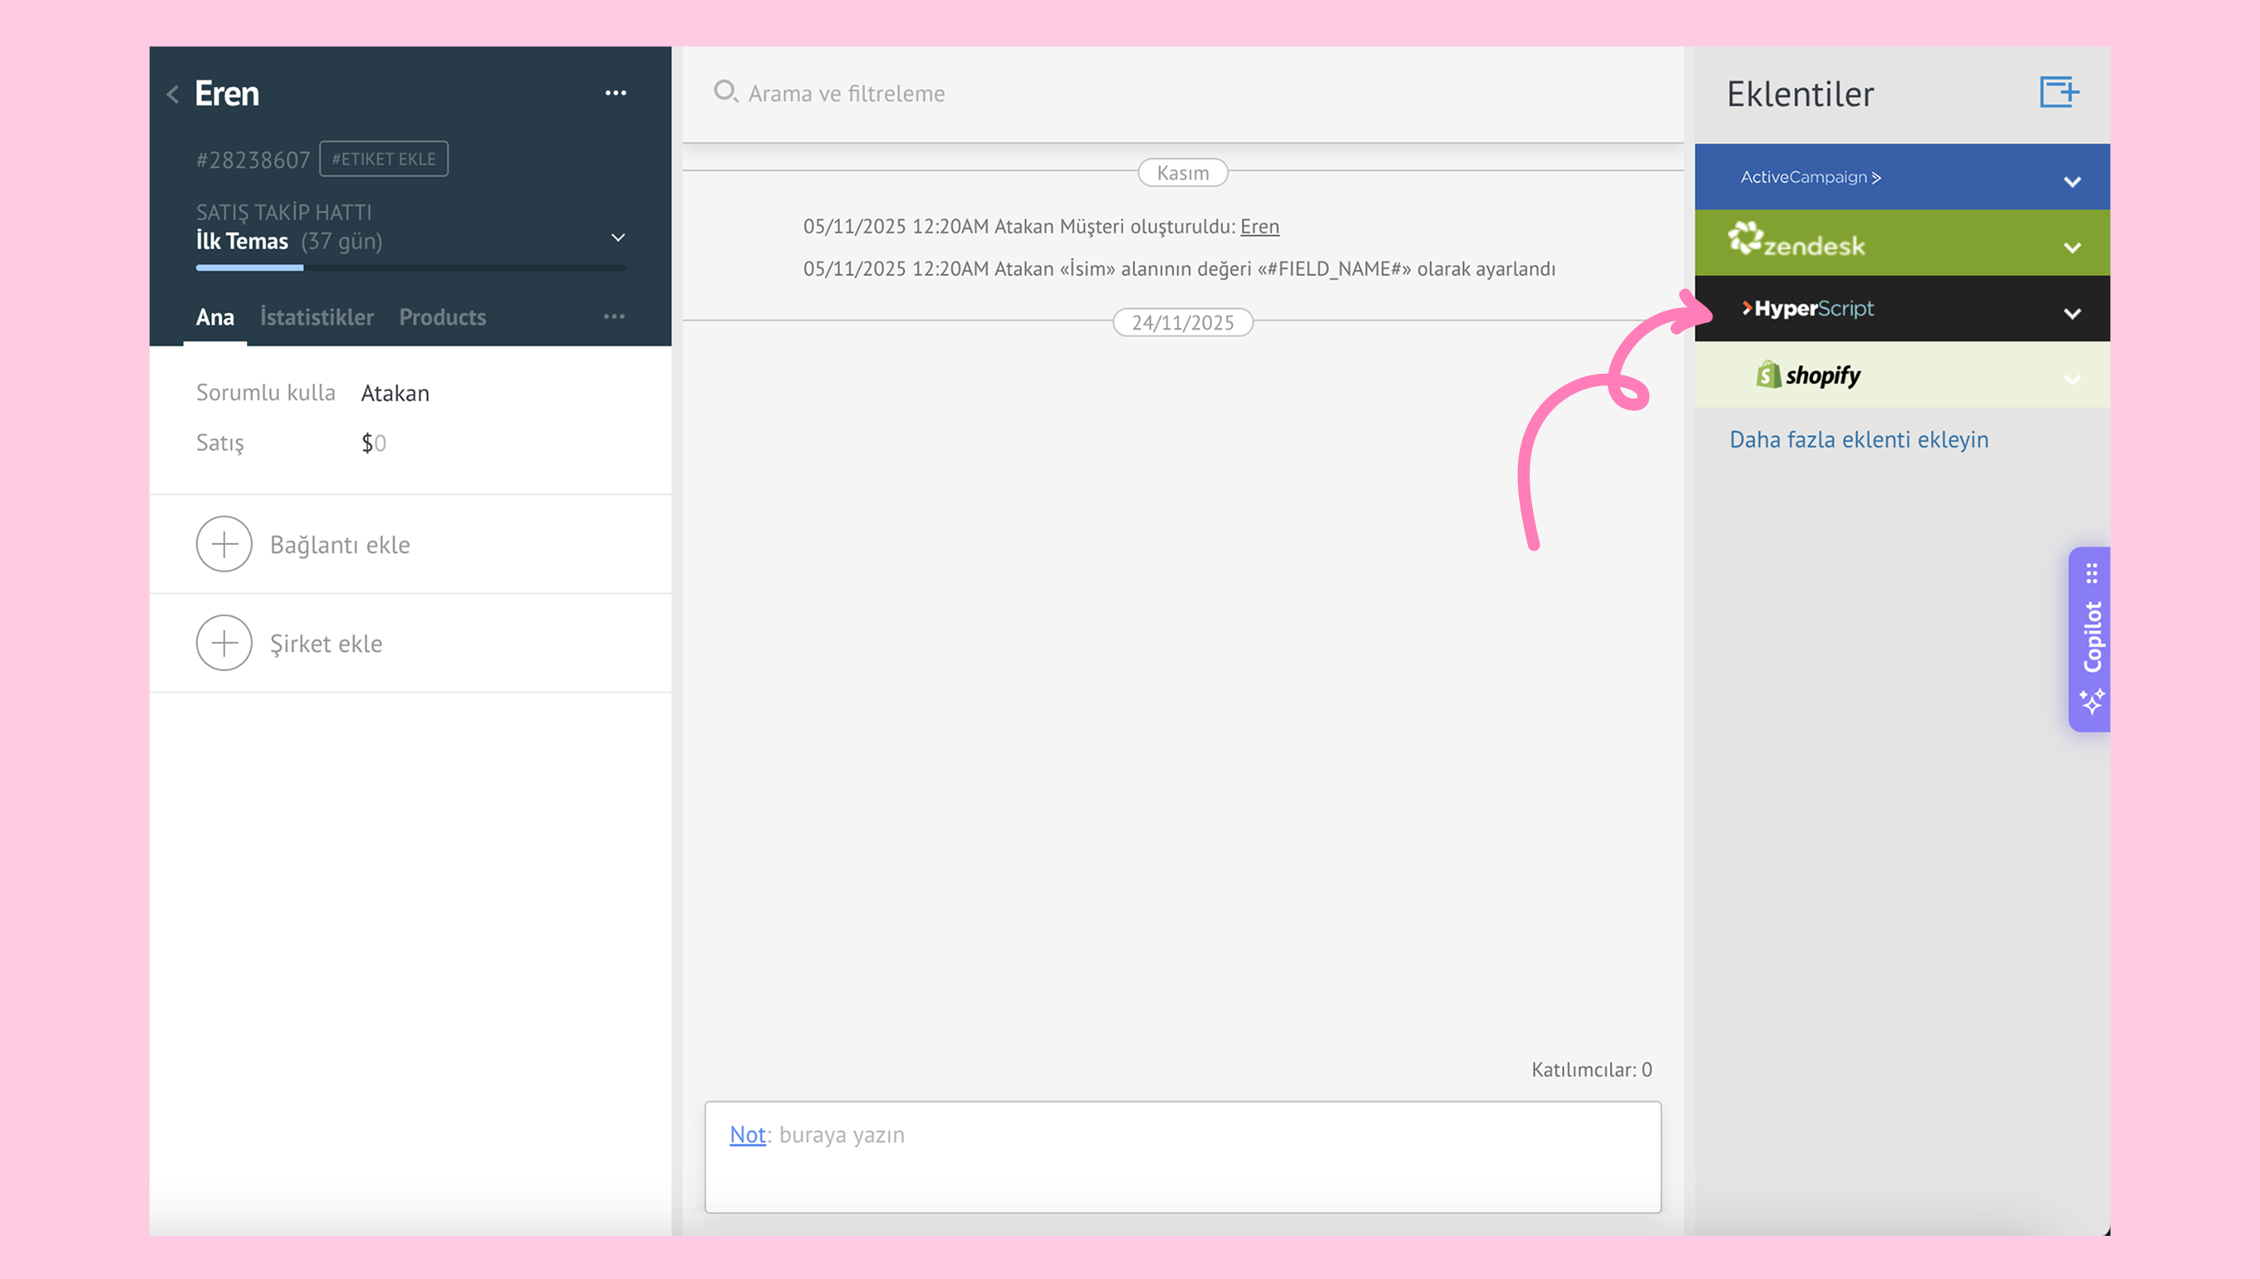Image resolution: width=2260 pixels, height=1279 pixels.
Task: Open the more tabs ellipsis after Products
Action: point(614,316)
